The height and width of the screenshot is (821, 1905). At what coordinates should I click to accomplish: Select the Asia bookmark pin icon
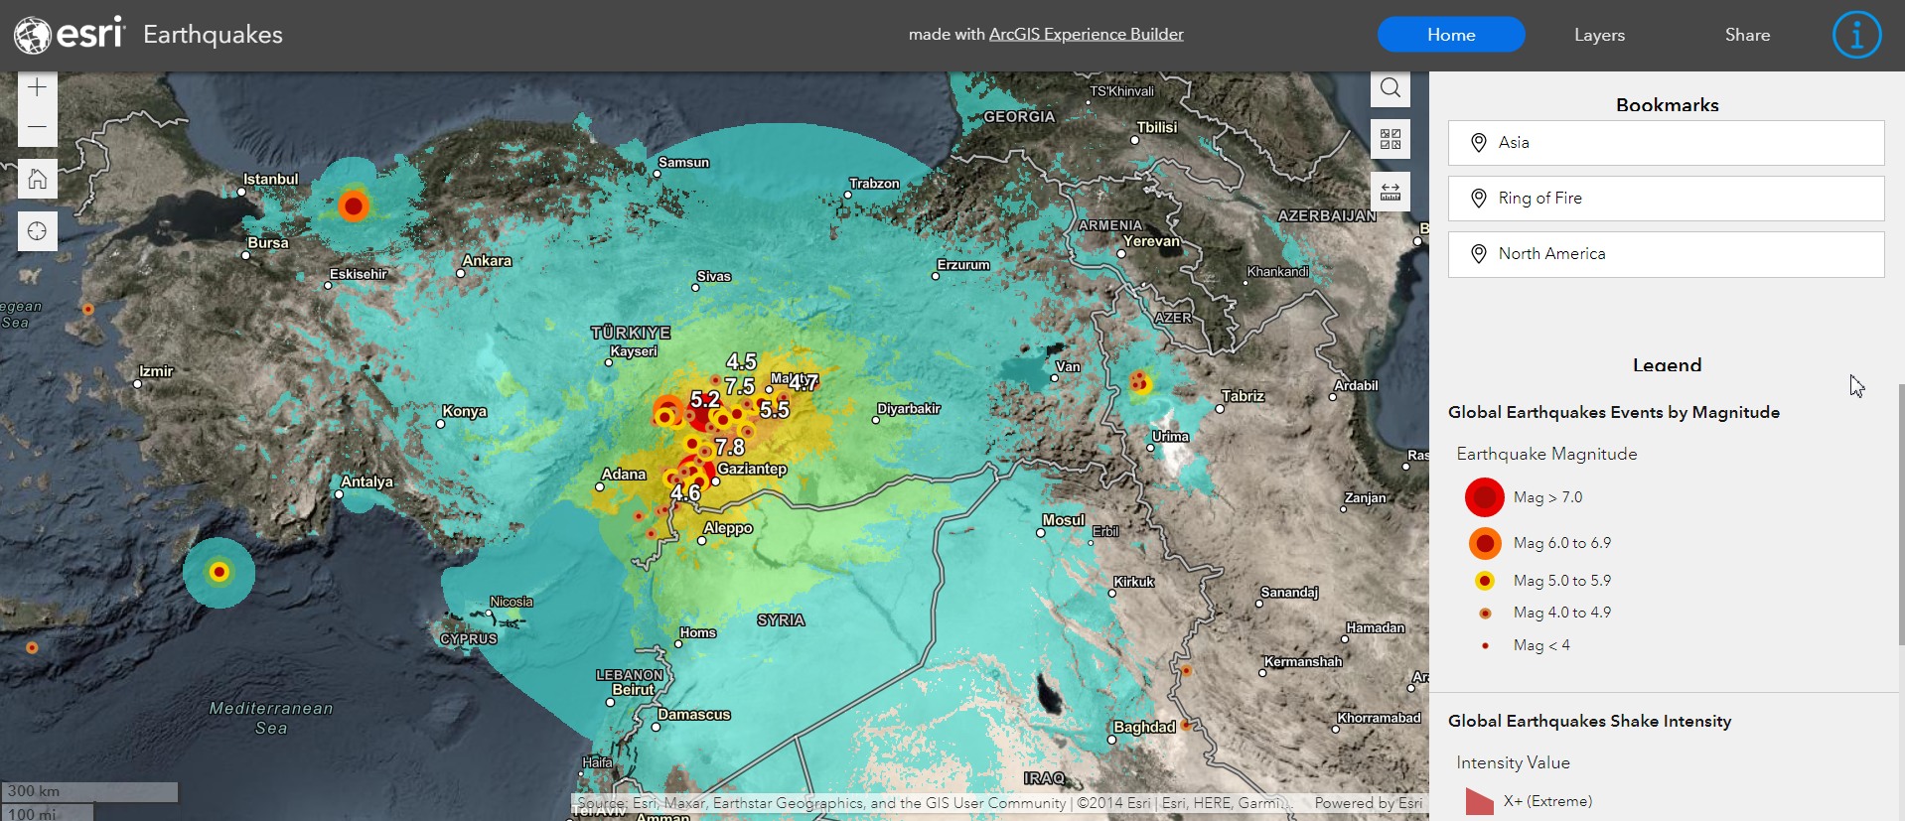click(1478, 143)
